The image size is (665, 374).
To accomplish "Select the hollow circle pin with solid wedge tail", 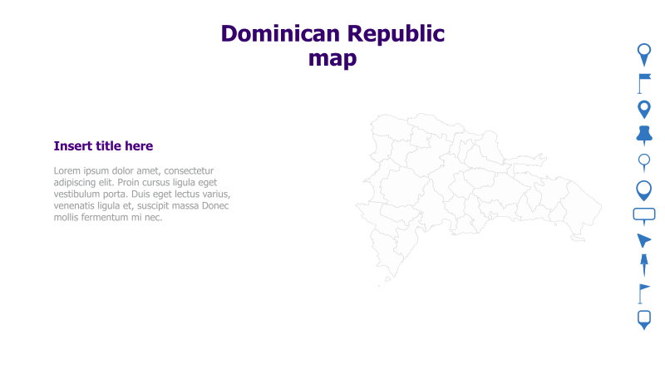I will click(643, 55).
